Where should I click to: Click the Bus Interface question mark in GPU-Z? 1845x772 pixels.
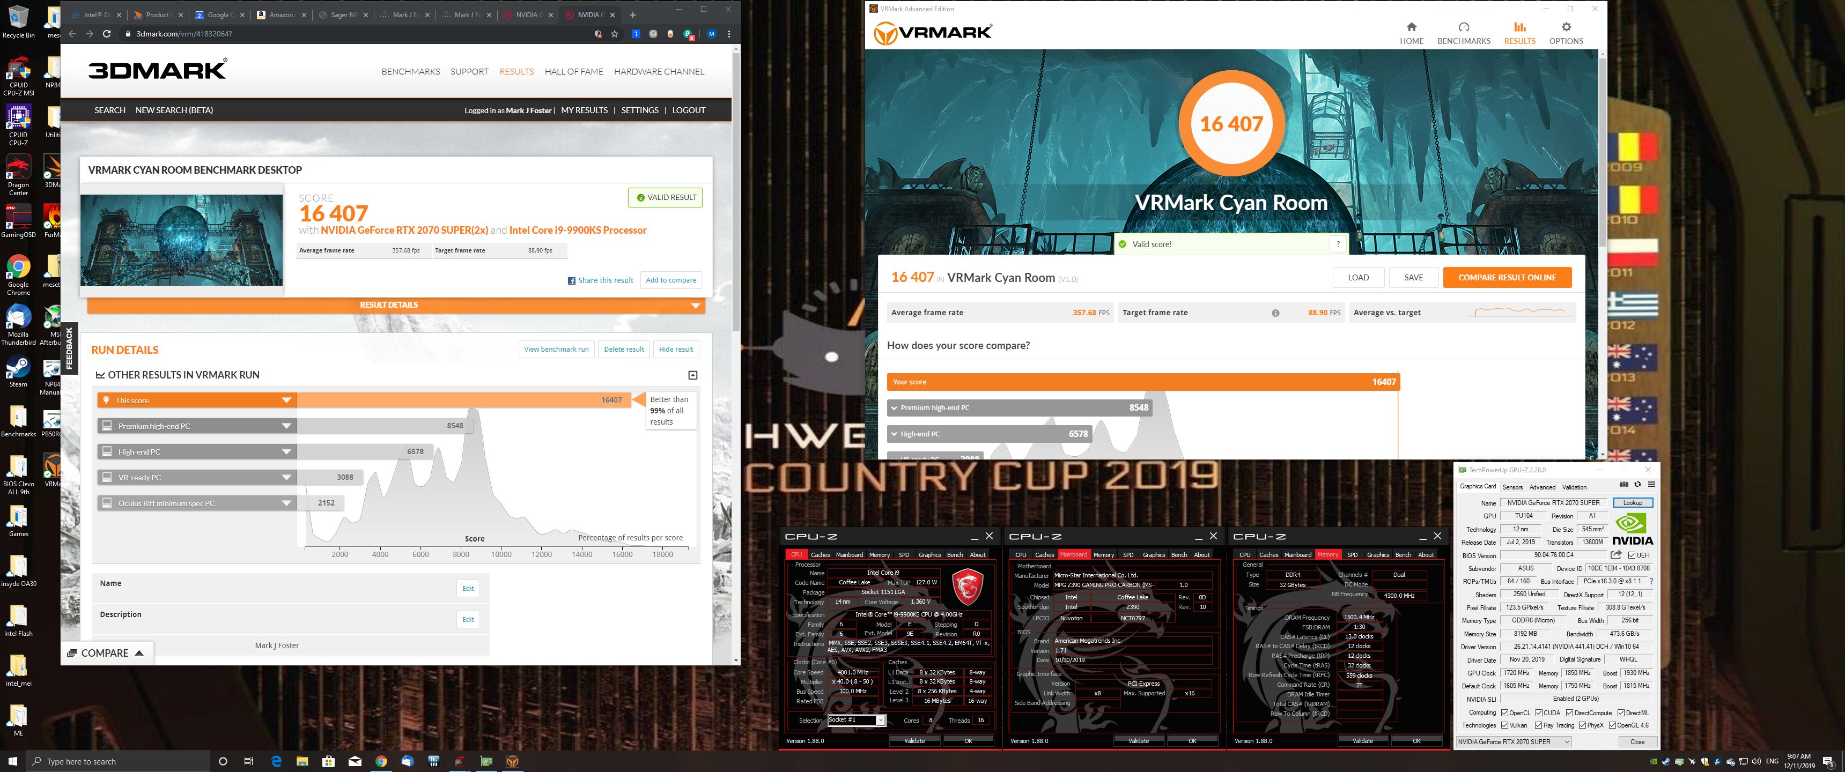point(1651,581)
